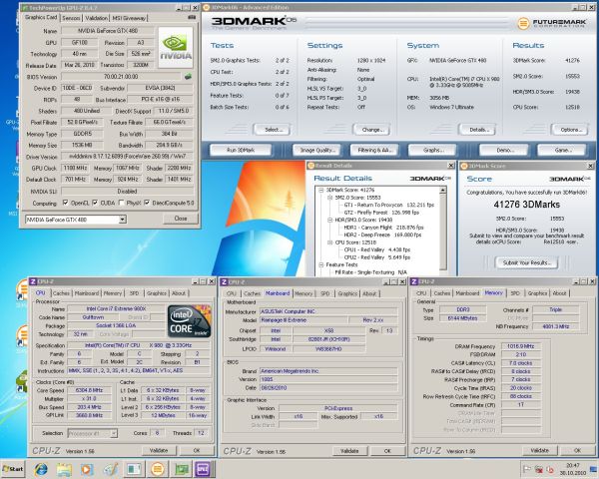Click the Details... button under System
This screenshot has width=599, height=479.
pyautogui.click(x=477, y=130)
